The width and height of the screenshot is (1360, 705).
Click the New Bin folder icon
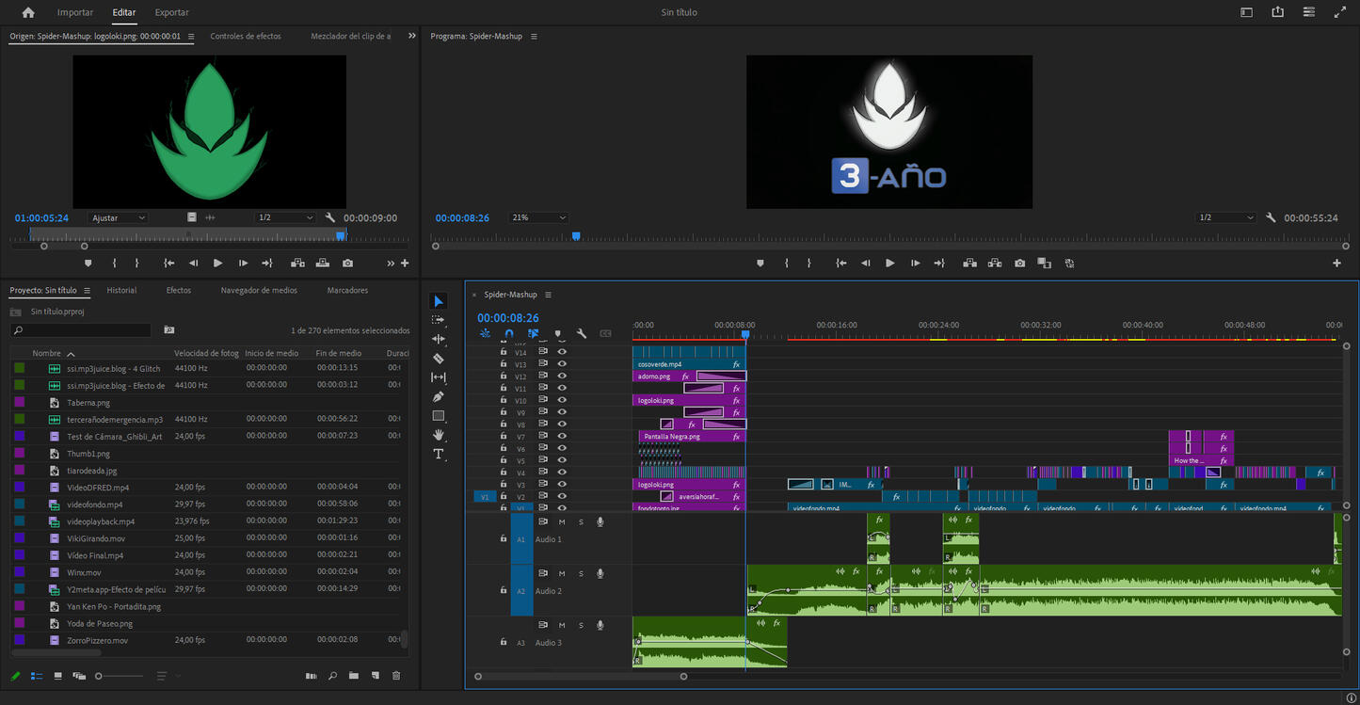354,676
